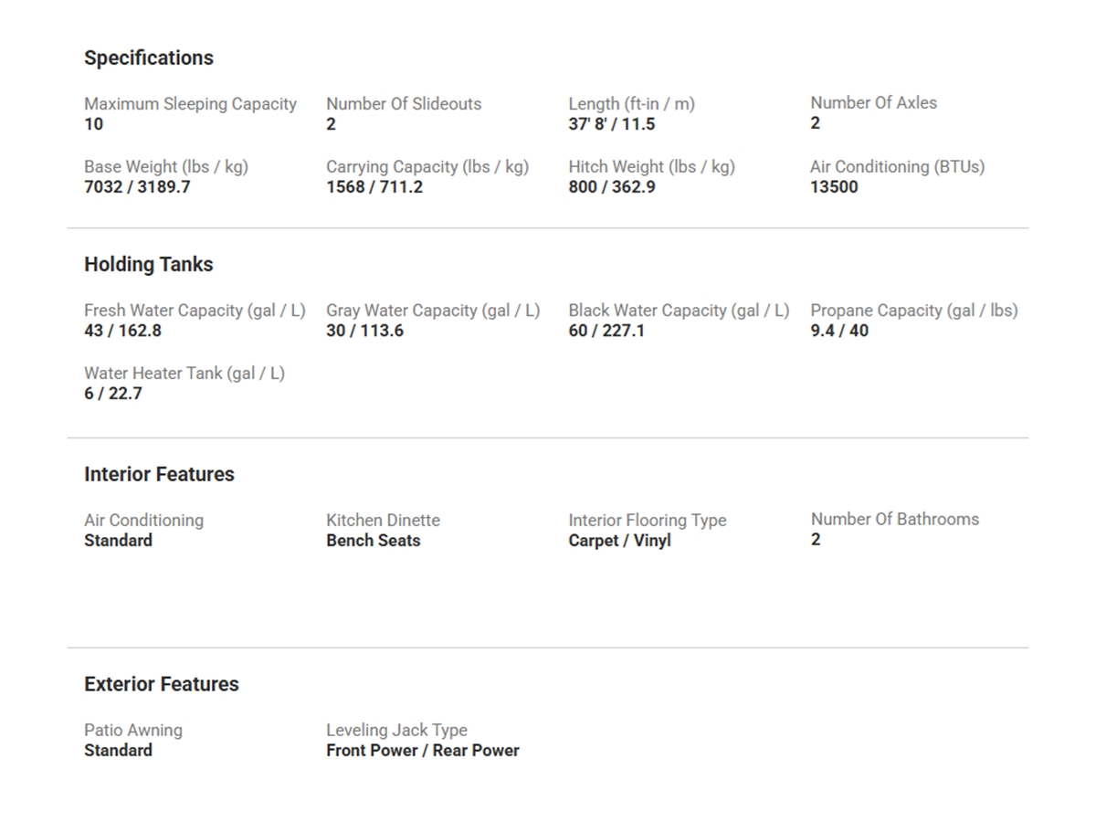Select the gray water value 30 / 113.6
Screen dimensions: 1096x822
pyautogui.click(x=364, y=331)
